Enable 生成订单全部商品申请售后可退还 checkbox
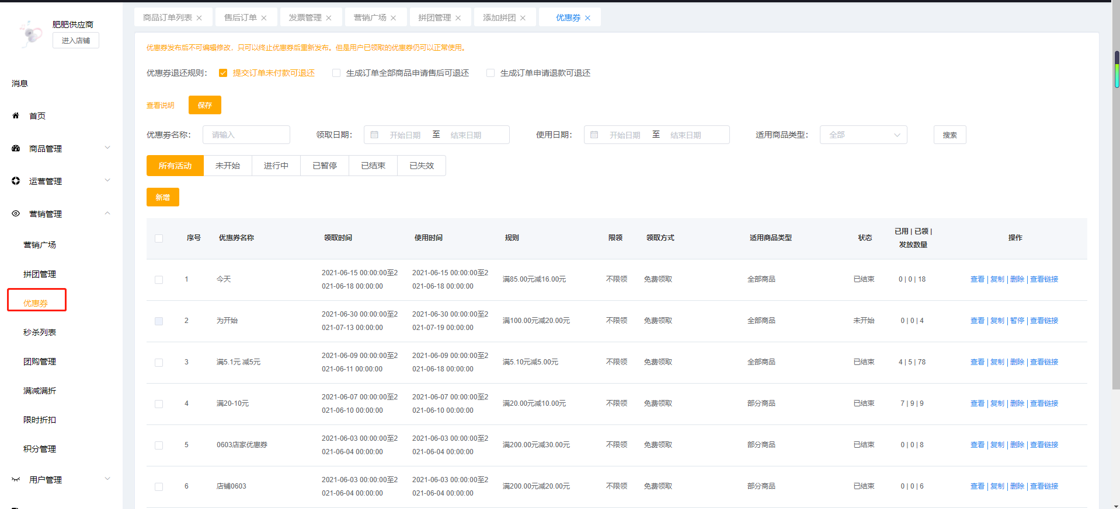 pyautogui.click(x=336, y=73)
